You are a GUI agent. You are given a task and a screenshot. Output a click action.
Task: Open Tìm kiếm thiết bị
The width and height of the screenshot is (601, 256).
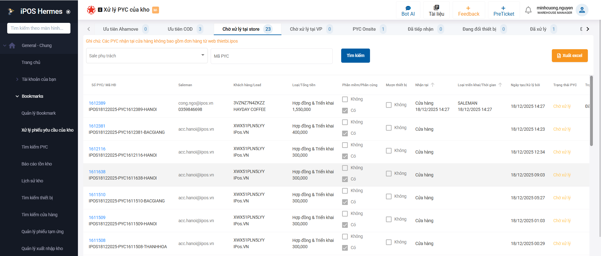coord(37,198)
